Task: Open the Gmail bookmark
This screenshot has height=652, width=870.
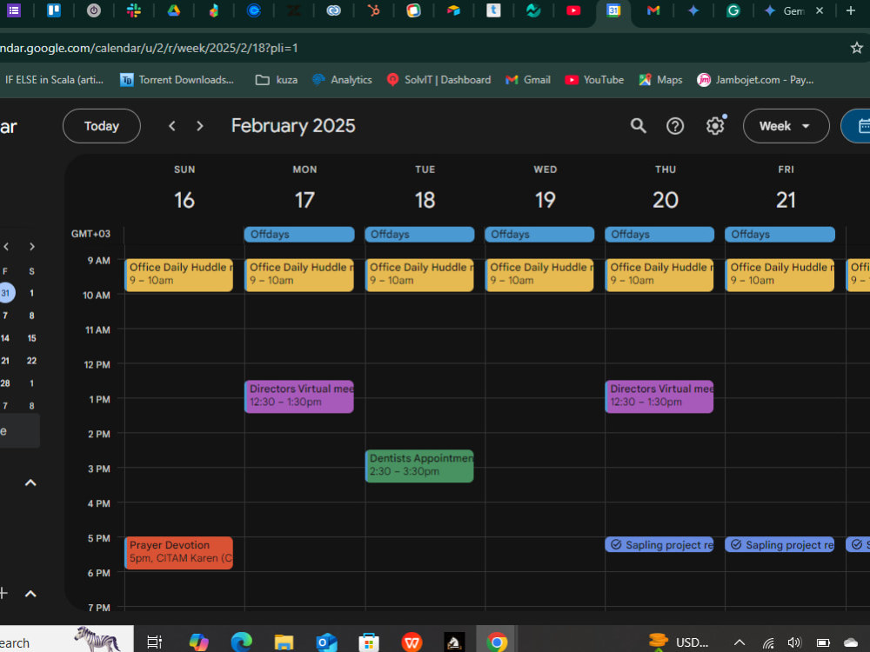Action: click(528, 80)
